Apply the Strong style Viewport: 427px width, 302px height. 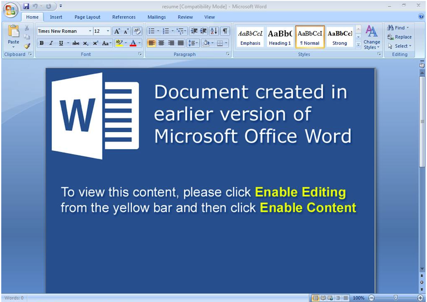pos(339,37)
